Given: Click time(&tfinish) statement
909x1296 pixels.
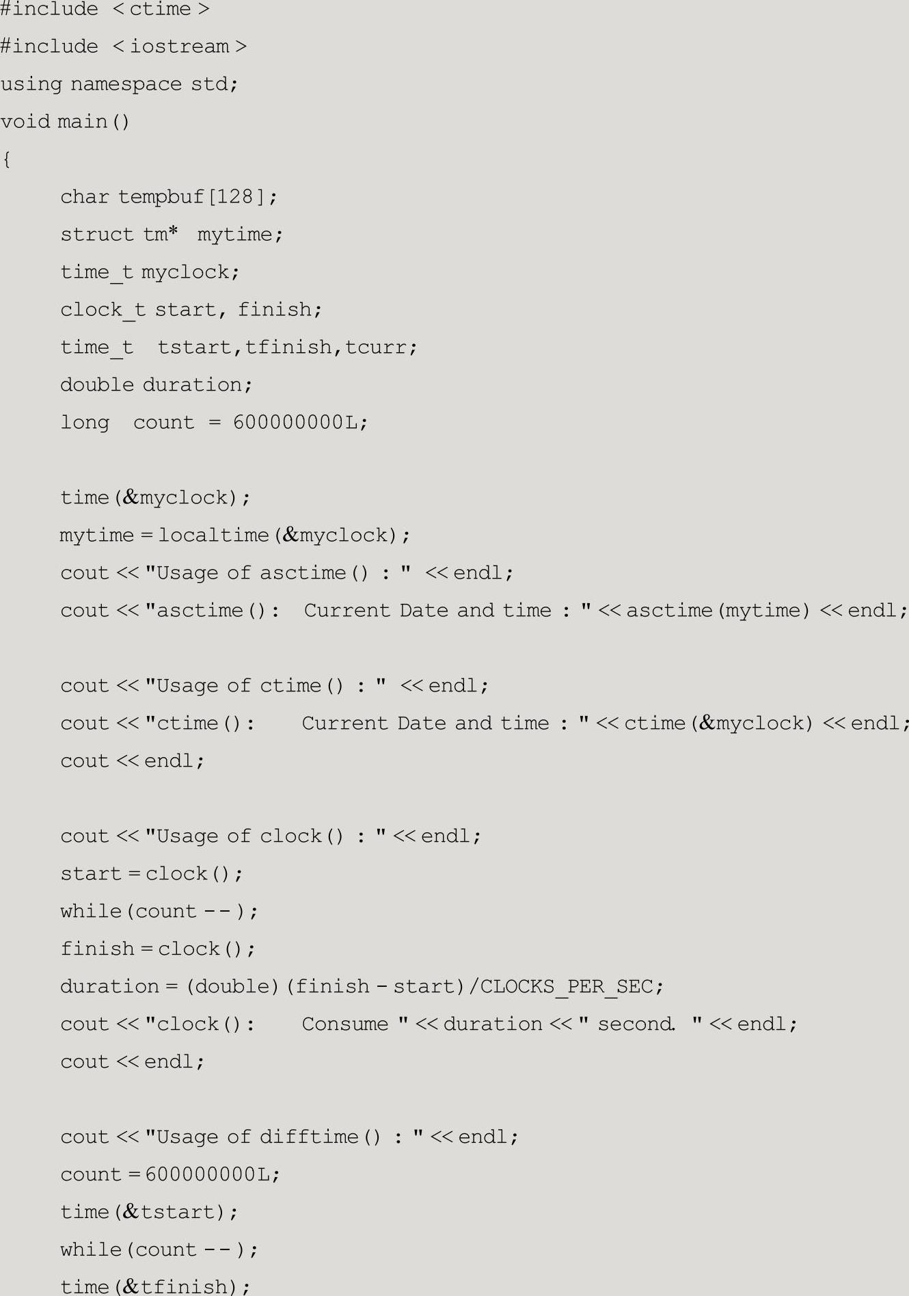Looking at the screenshot, I should point(155,1286).
